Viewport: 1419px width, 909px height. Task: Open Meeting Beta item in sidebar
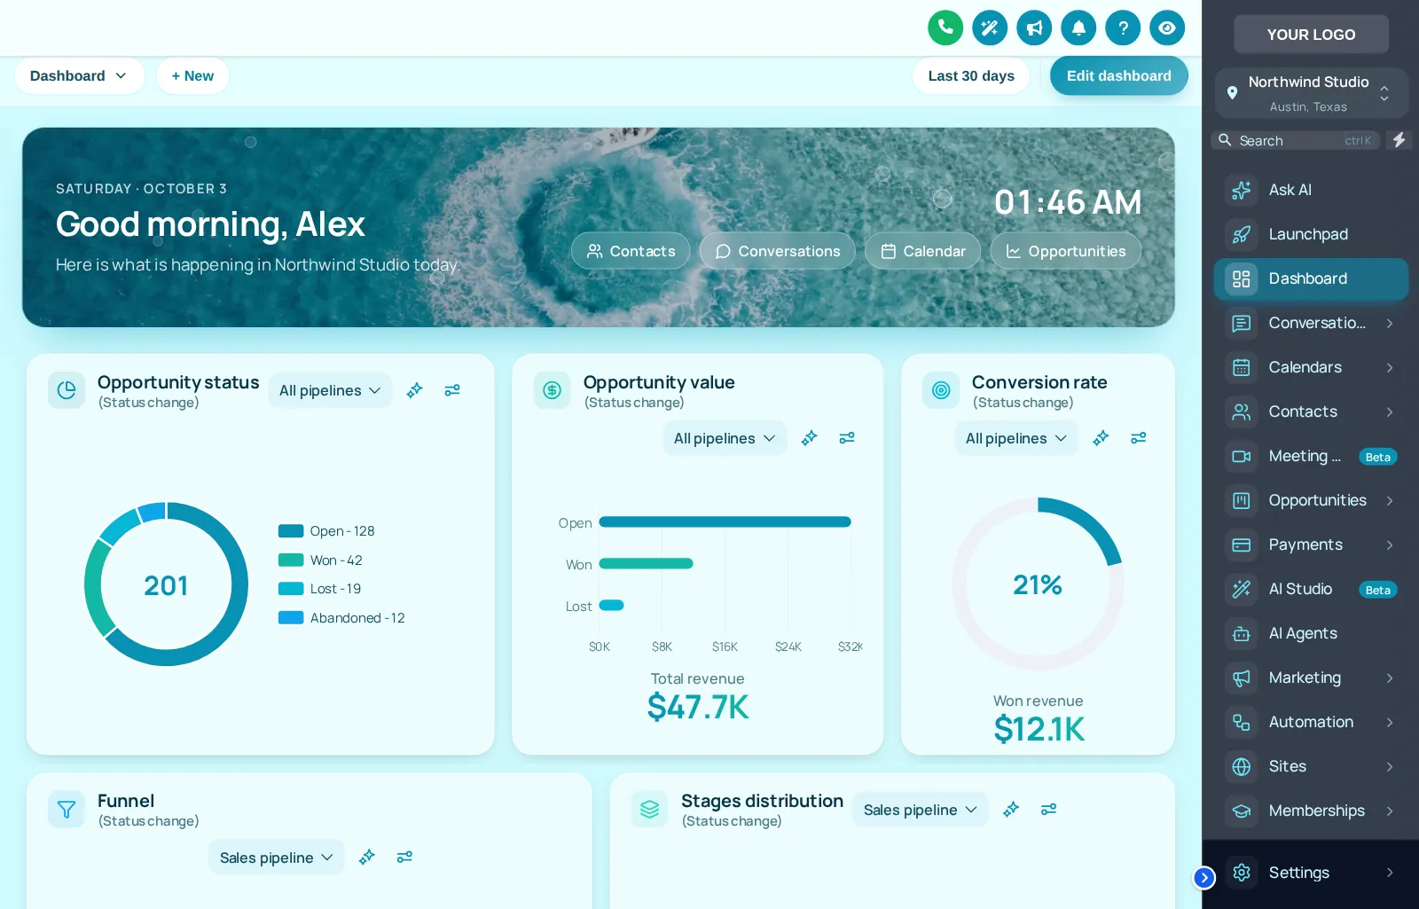click(1311, 456)
